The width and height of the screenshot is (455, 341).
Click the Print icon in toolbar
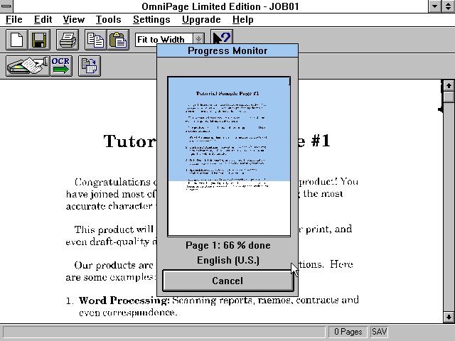(x=68, y=40)
